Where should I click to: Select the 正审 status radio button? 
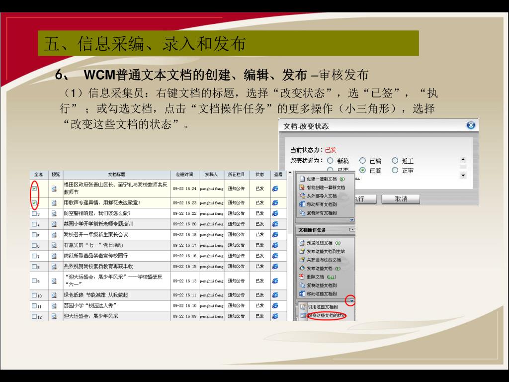click(395, 170)
